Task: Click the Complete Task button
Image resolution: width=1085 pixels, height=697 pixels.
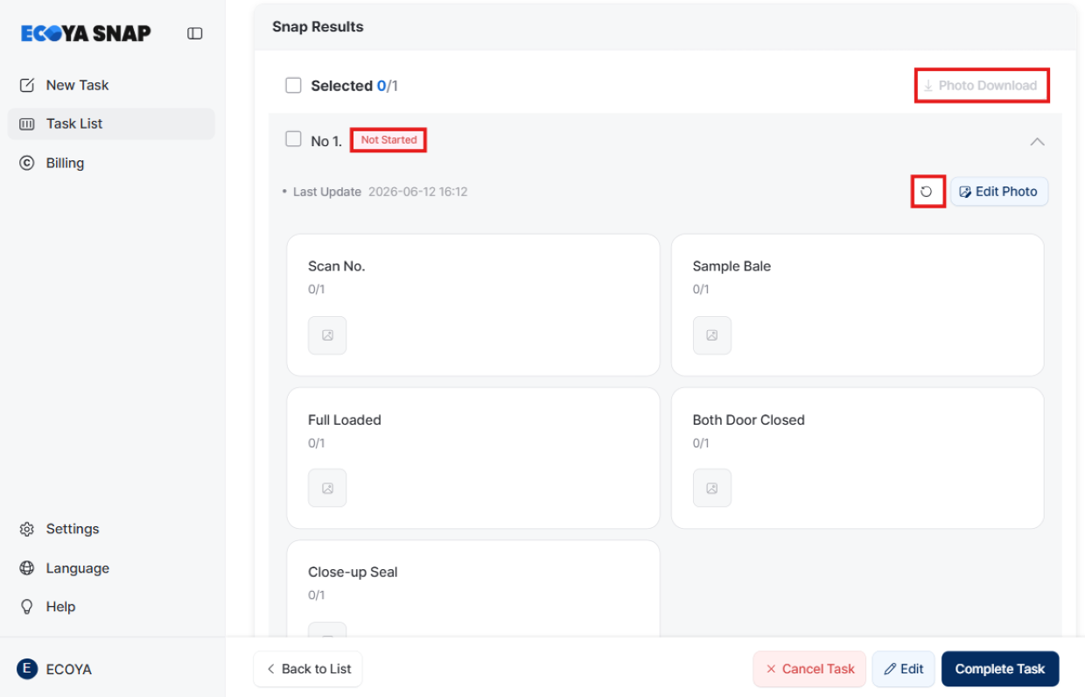Action: click(x=1000, y=669)
